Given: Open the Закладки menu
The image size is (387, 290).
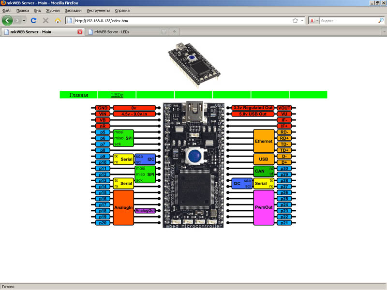Looking at the screenshot, I should (73, 10).
